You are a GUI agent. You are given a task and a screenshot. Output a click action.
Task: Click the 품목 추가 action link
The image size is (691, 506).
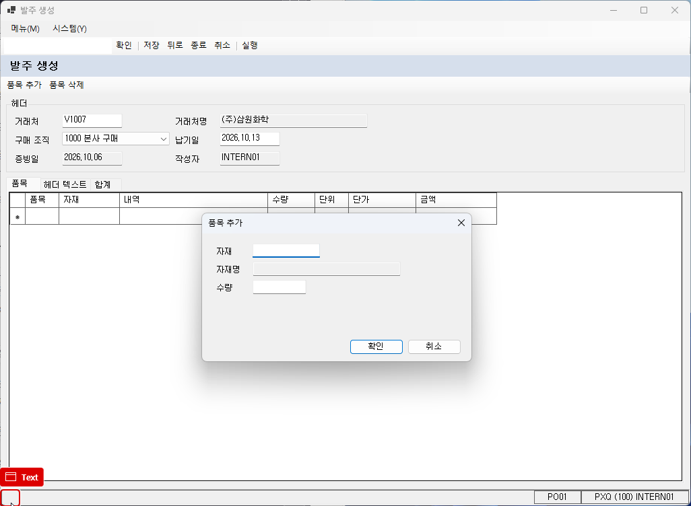click(x=24, y=85)
